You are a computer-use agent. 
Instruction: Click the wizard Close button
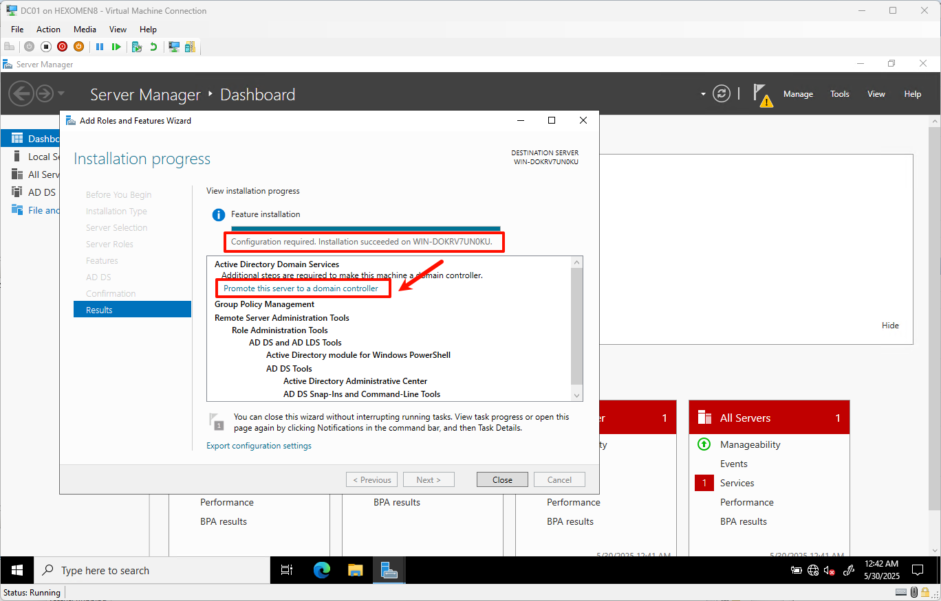502,479
